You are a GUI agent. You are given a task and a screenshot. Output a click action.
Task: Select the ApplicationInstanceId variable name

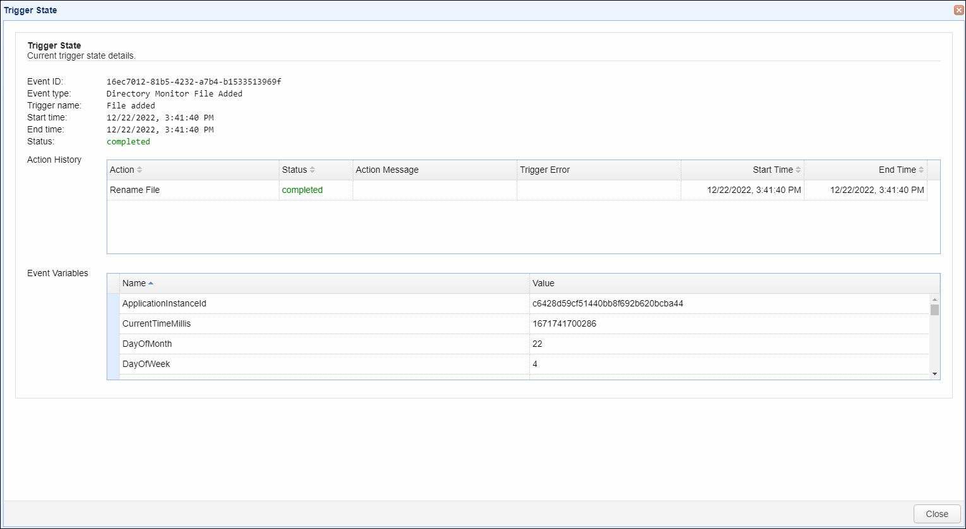coord(164,303)
